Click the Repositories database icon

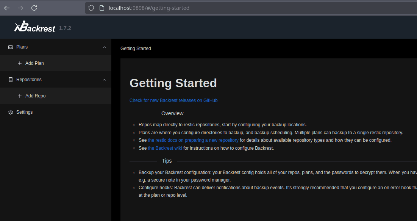(x=11, y=80)
